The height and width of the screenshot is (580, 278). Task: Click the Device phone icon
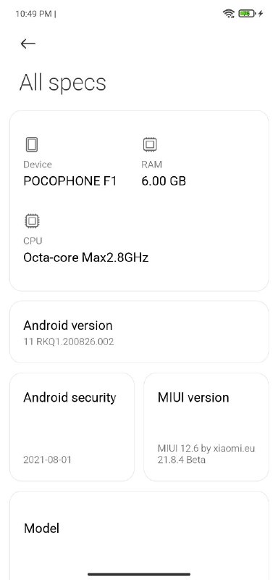point(32,144)
